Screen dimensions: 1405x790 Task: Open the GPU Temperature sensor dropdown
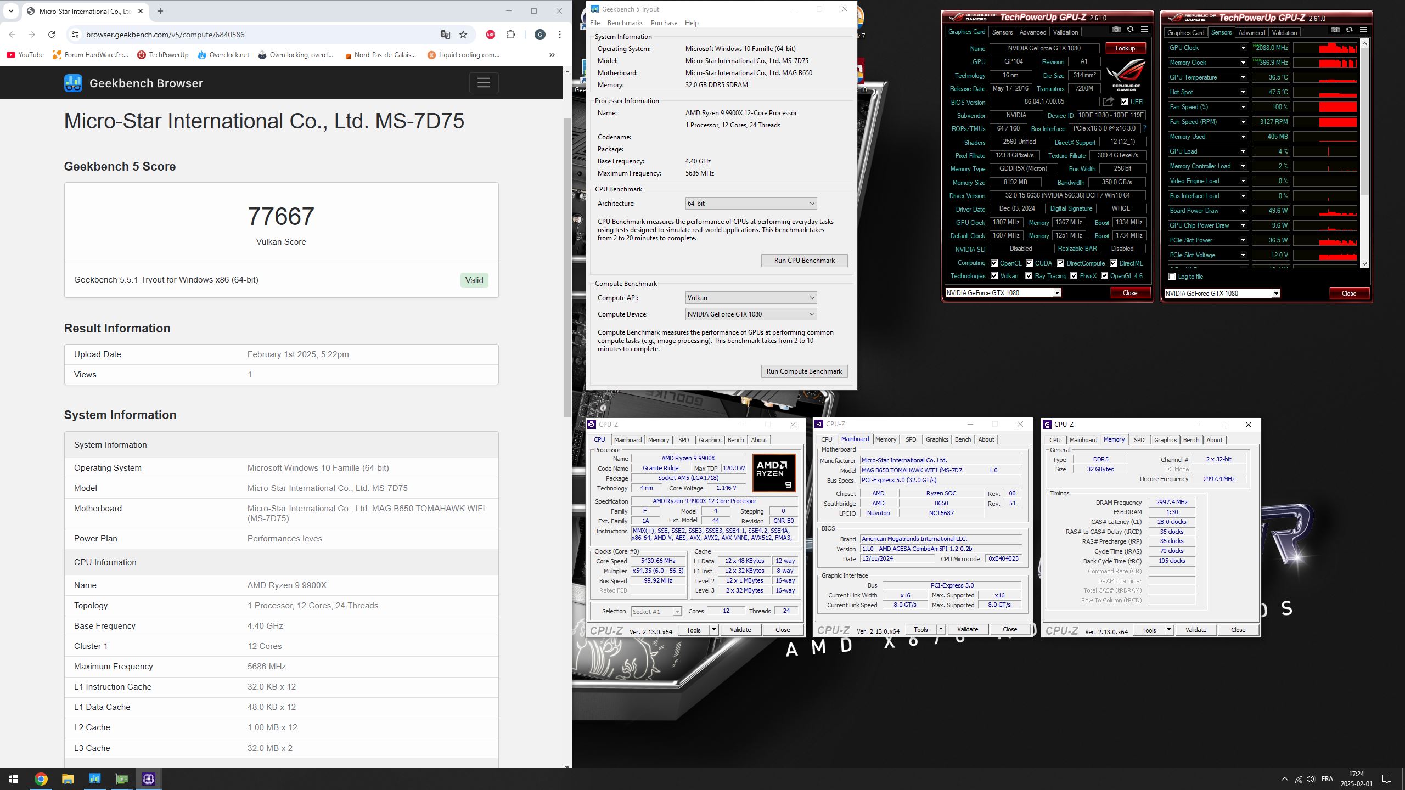[x=1243, y=77]
